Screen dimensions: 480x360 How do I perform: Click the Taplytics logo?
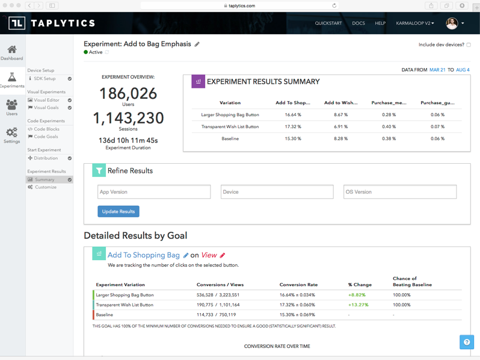click(52, 23)
